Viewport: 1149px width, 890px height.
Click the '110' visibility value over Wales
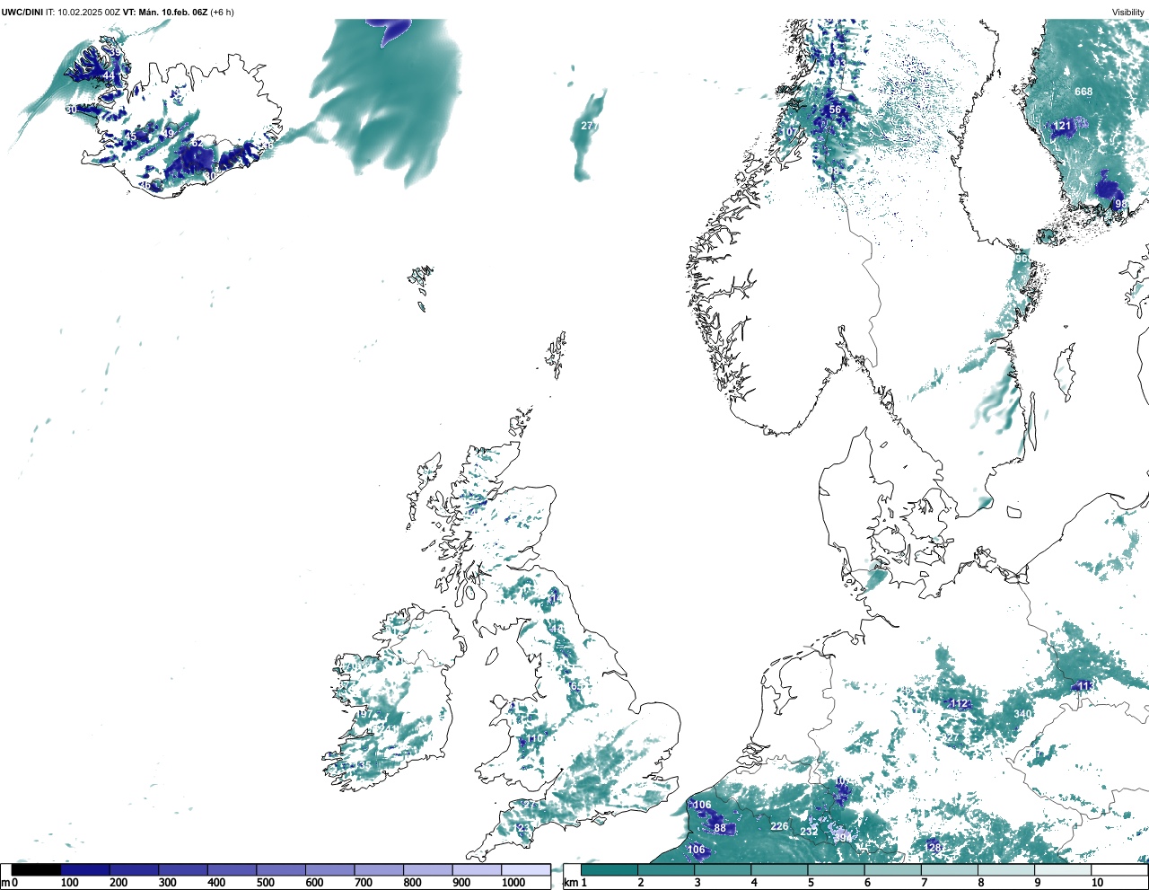tap(534, 739)
